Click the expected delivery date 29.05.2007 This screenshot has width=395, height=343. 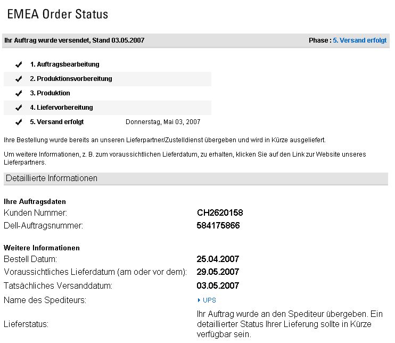click(x=218, y=272)
